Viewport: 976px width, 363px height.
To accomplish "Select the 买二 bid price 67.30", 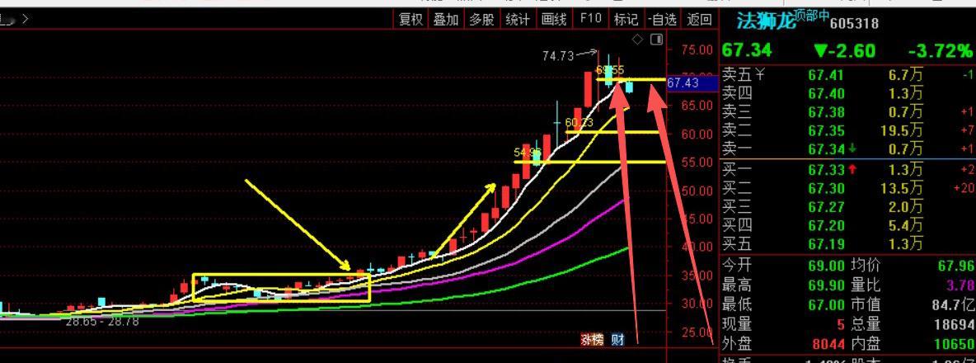I will point(826,188).
